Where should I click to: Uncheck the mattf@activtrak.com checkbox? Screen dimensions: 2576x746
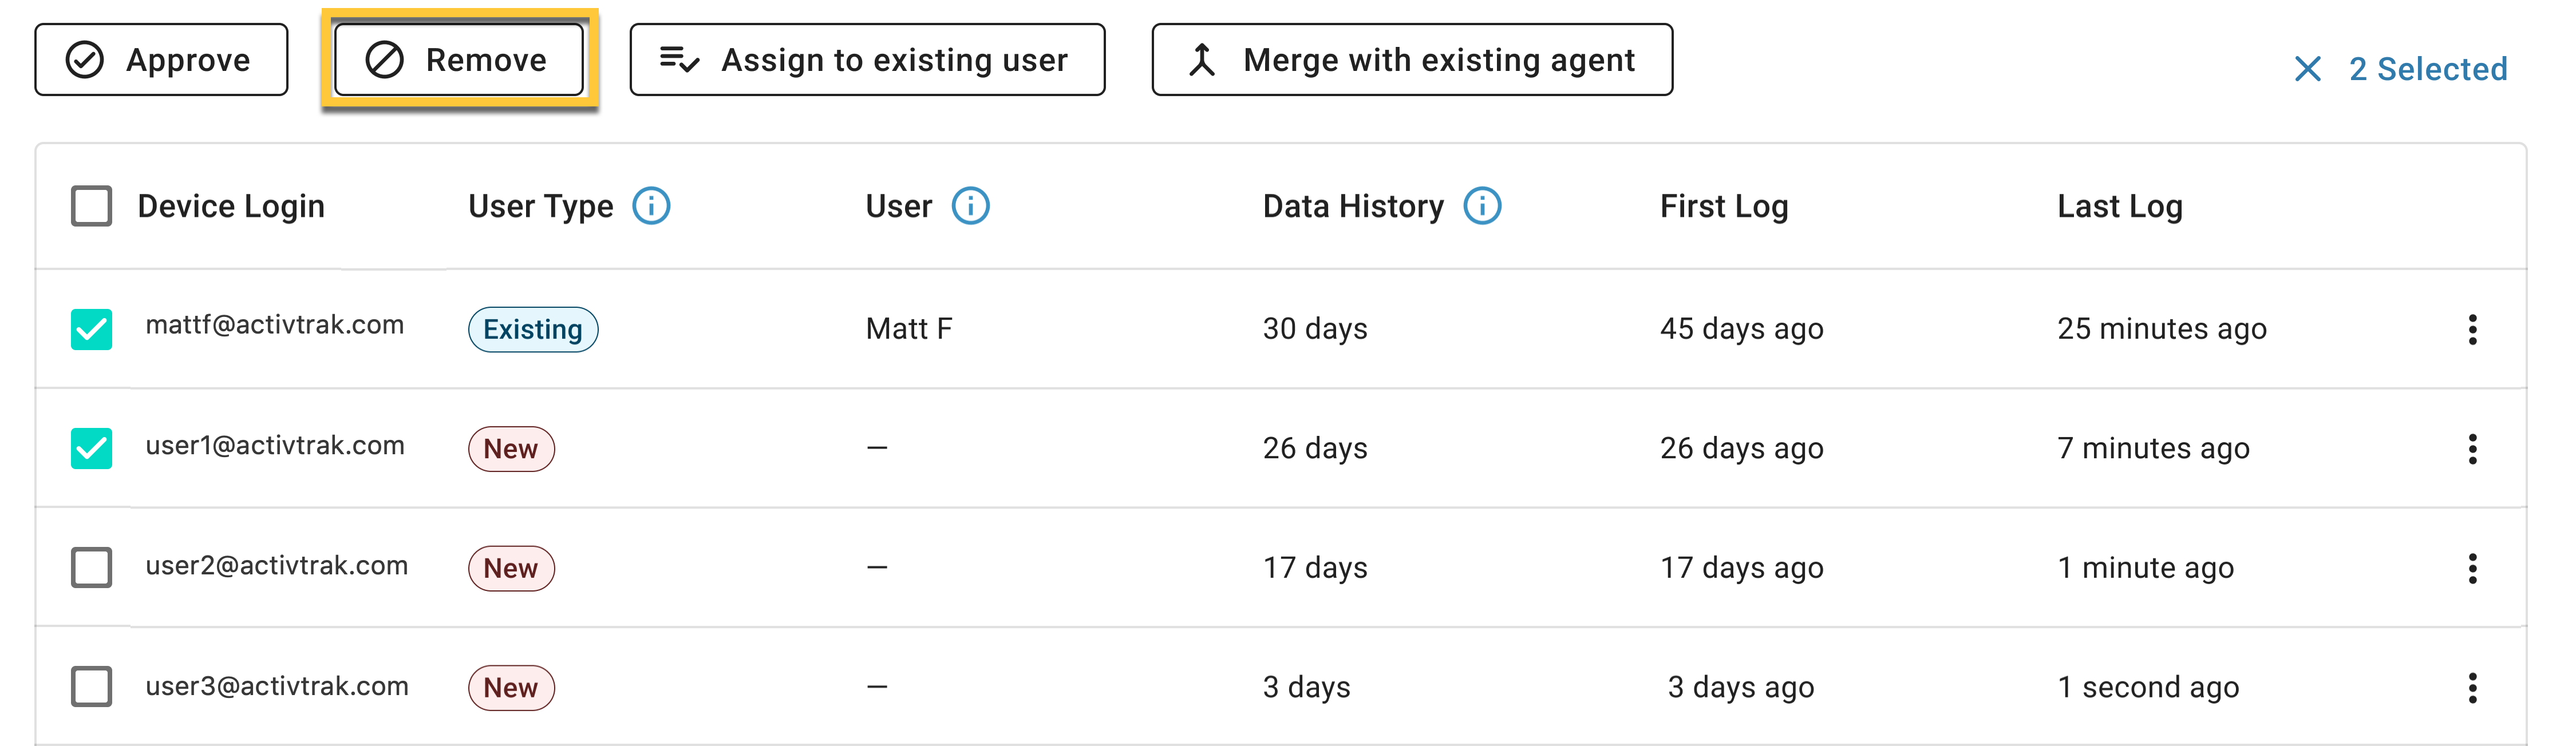click(91, 329)
